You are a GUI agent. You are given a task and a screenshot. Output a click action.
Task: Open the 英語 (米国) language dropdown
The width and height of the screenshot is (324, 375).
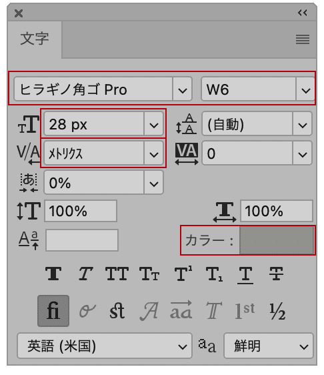coord(105,346)
